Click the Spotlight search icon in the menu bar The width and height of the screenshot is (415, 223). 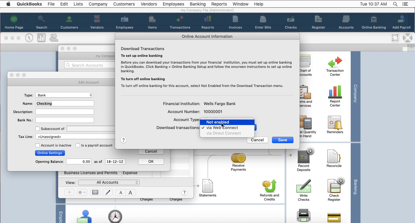[x=395, y=4]
